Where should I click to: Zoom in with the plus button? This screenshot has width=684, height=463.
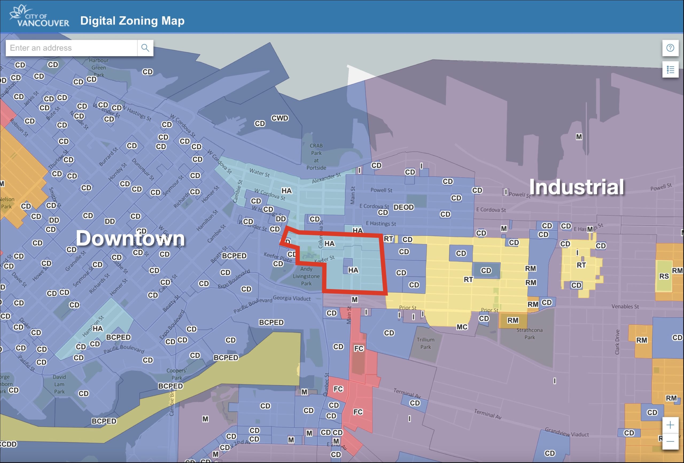(670, 425)
